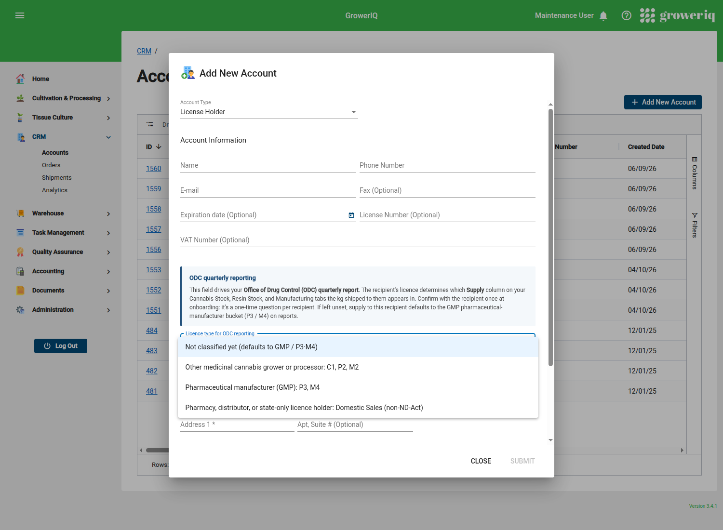The width and height of the screenshot is (723, 530).
Task: Click the Accounting calculator icon
Action: 20,271
